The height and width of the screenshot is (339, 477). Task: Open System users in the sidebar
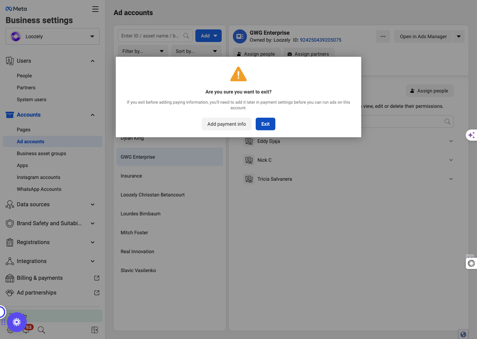coord(32,99)
